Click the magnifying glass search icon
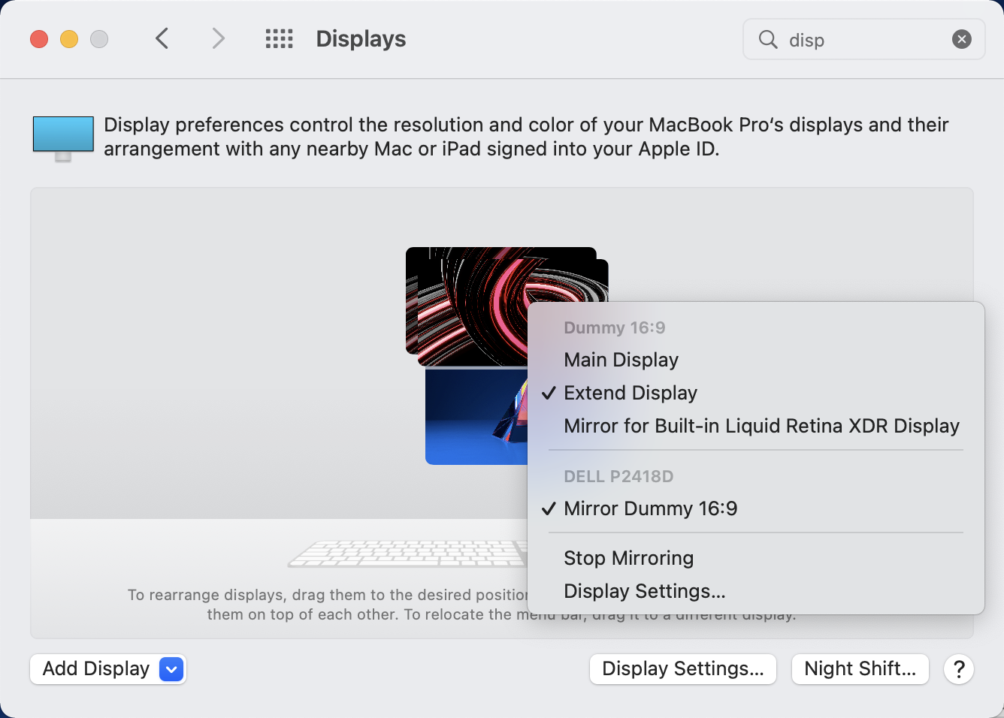 767,40
